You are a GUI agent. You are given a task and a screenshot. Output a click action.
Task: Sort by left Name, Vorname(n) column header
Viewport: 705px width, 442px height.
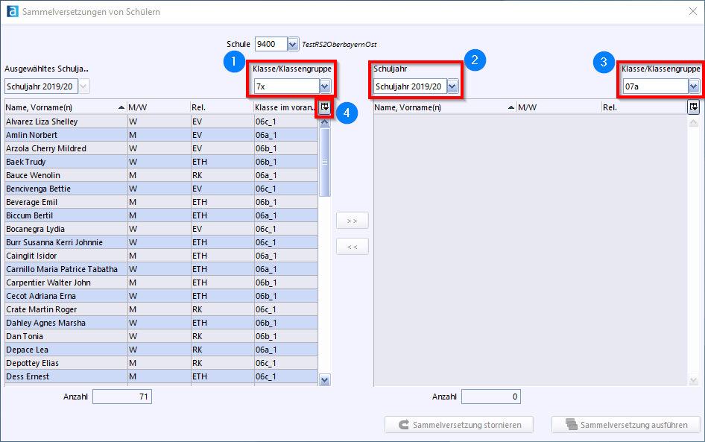point(60,107)
